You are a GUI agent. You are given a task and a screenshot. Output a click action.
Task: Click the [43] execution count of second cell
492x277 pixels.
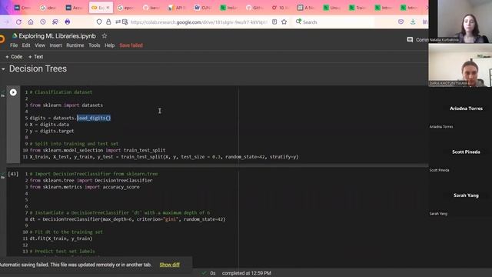(x=13, y=174)
